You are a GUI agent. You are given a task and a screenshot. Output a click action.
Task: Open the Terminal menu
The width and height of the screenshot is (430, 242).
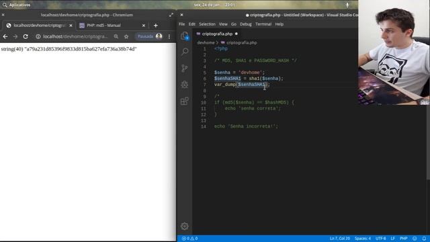(263, 24)
